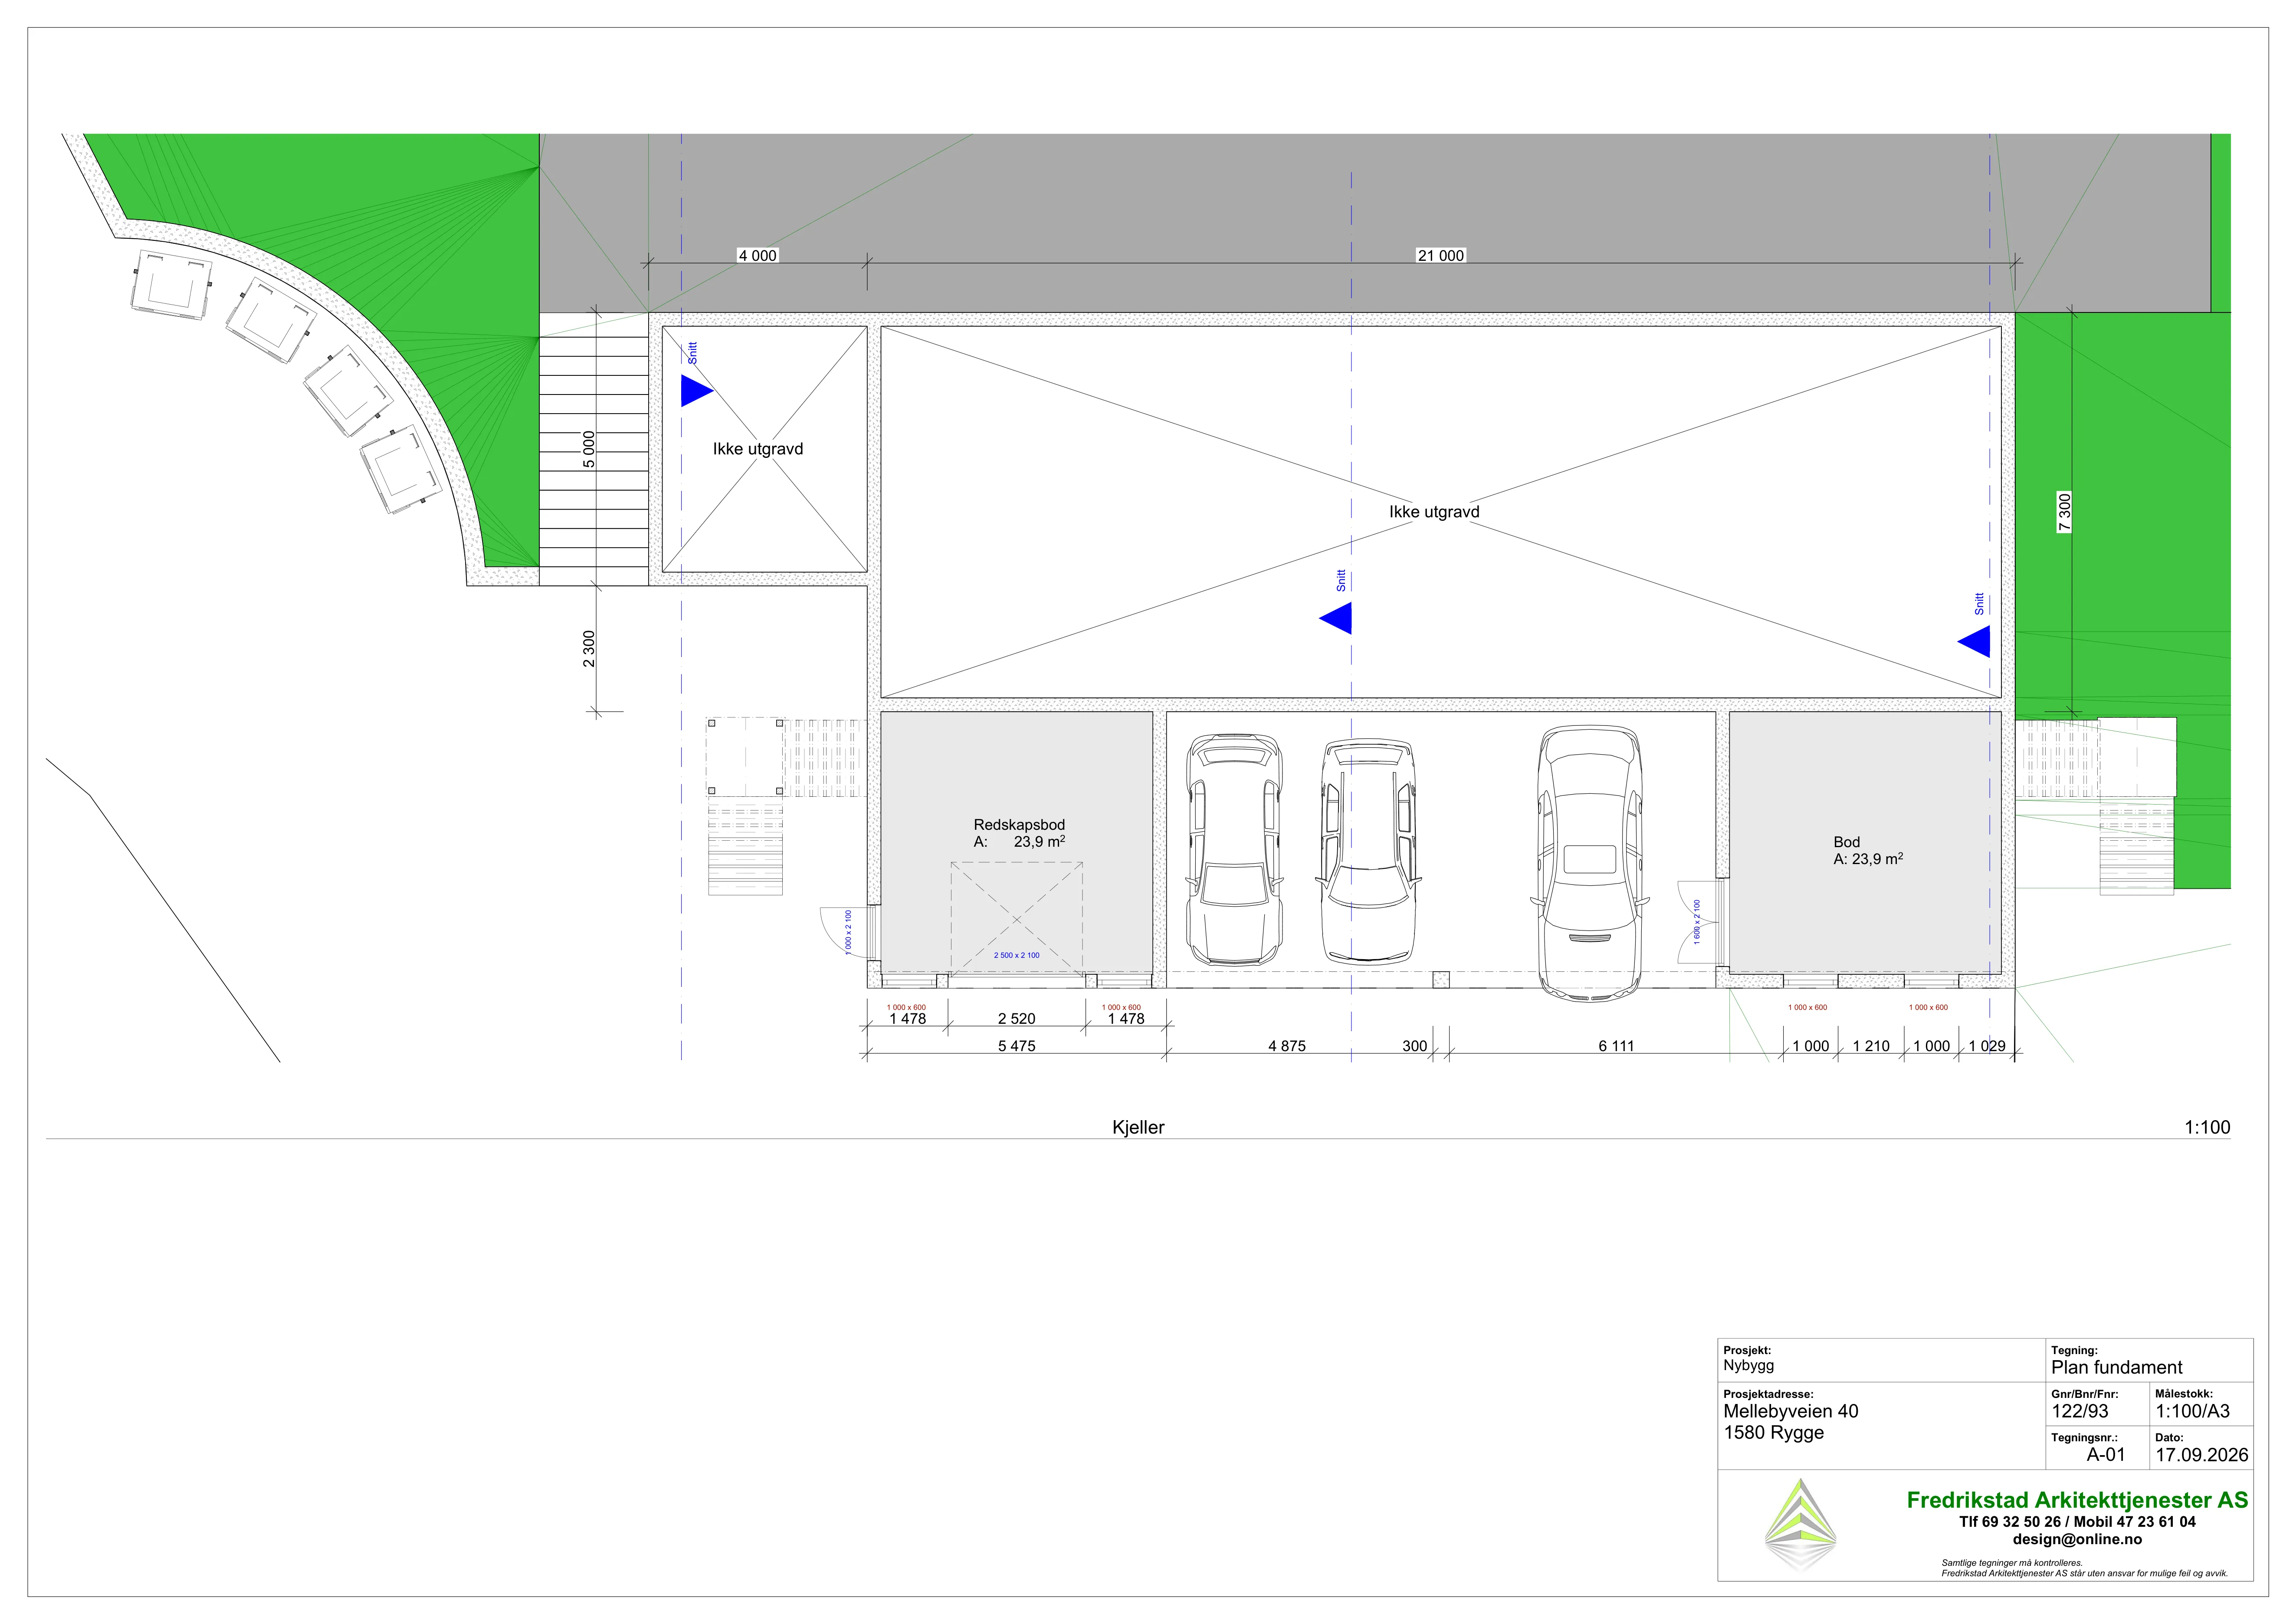Click the Fredrikstad Arkitekttjenester triangle logo

tap(1800, 1524)
